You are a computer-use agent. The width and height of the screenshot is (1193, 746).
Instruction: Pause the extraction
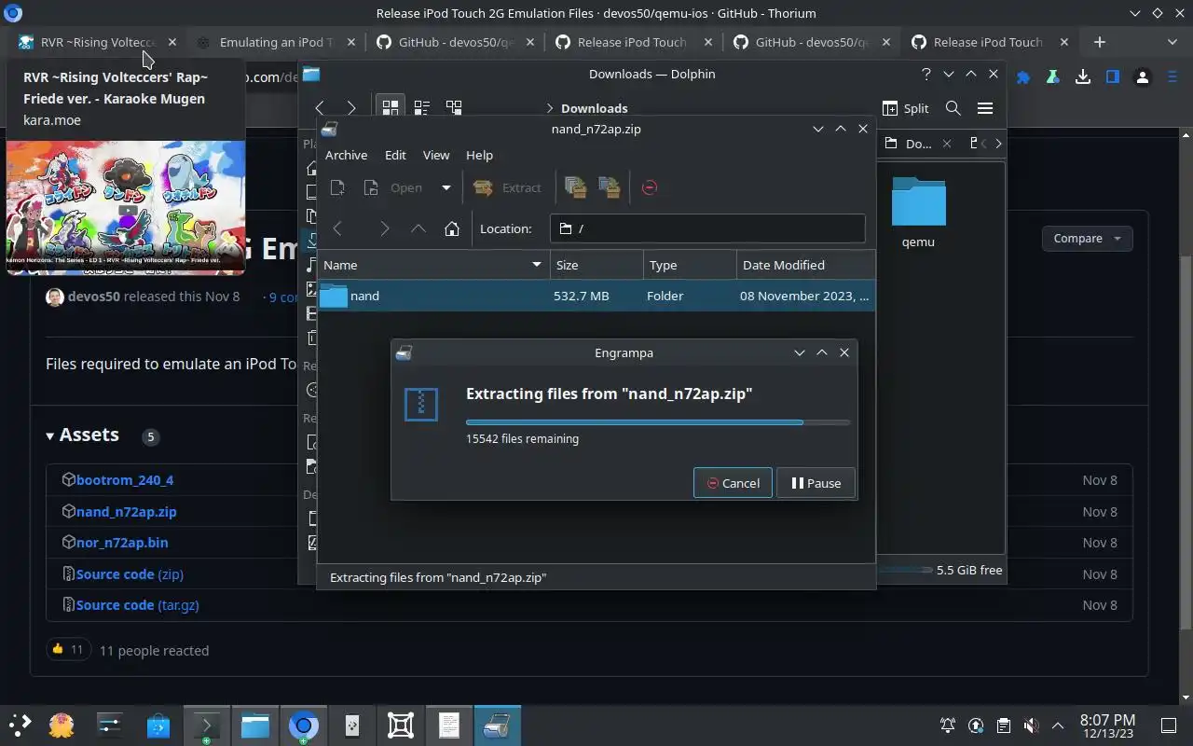(x=816, y=483)
